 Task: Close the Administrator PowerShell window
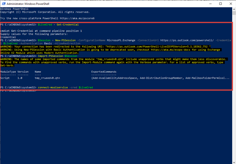click(x=231, y=4)
